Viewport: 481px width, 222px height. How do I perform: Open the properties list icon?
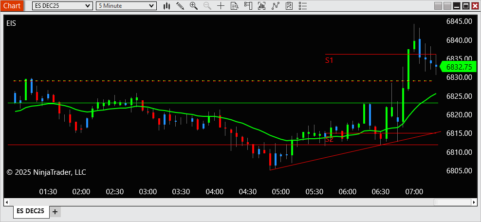[x=302, y=5]
